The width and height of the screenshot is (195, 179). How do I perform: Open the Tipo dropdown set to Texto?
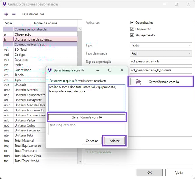[x=161, y=45]
